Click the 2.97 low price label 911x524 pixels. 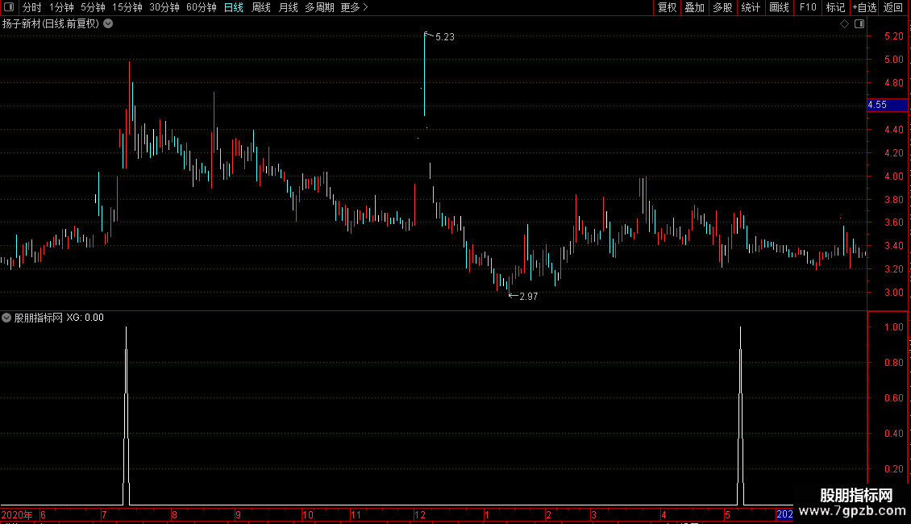click(x=529, y=297)
